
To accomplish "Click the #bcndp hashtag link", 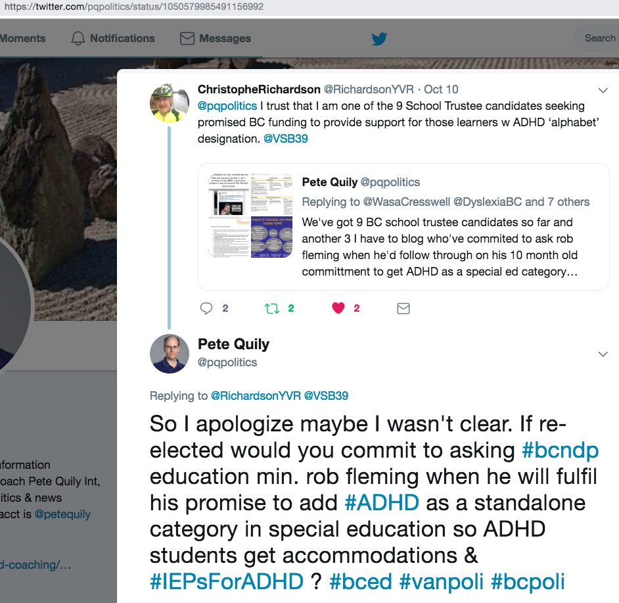I will (x=560, y=450).
